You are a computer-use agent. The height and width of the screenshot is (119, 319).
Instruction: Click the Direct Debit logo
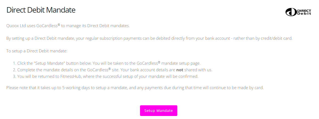[298, 12]
